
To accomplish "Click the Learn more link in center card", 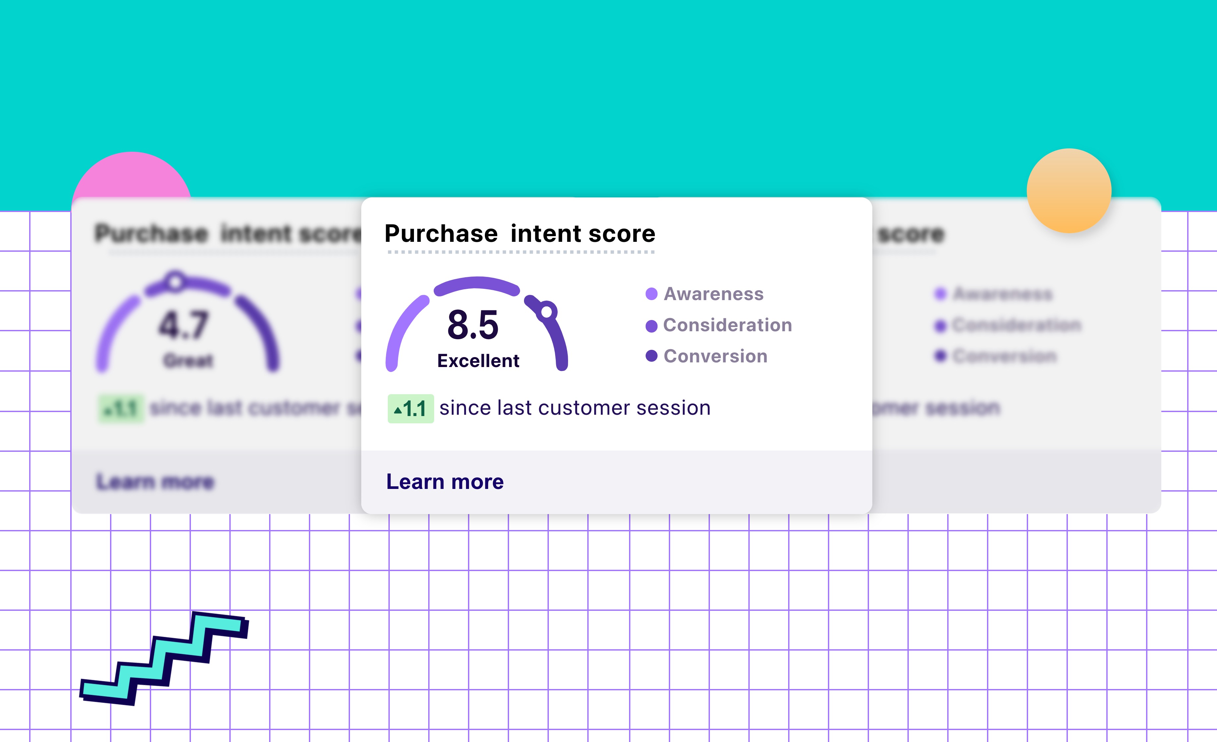I will [444, 481].
